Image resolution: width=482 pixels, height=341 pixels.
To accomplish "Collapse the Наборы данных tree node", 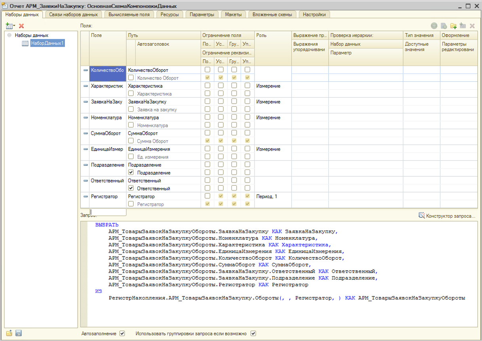I will (x=9, y=35).
